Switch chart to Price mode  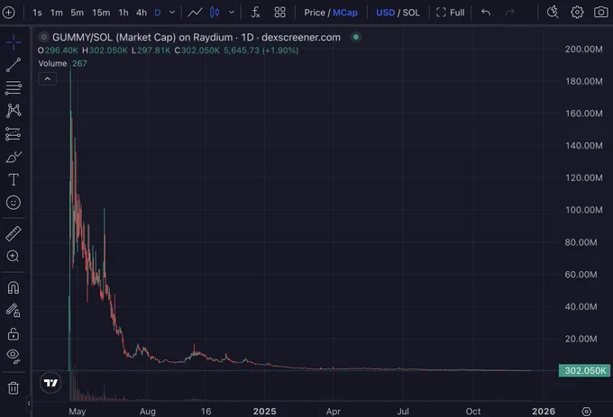[x=315, y=13]
